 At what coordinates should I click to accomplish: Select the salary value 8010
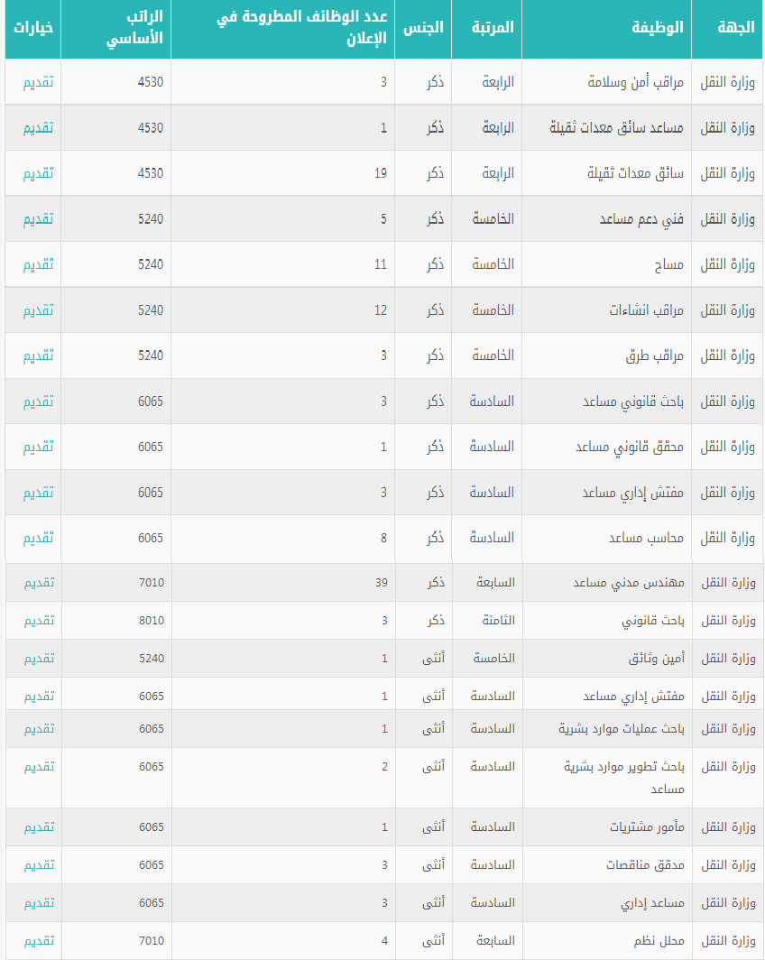point(152,621)
